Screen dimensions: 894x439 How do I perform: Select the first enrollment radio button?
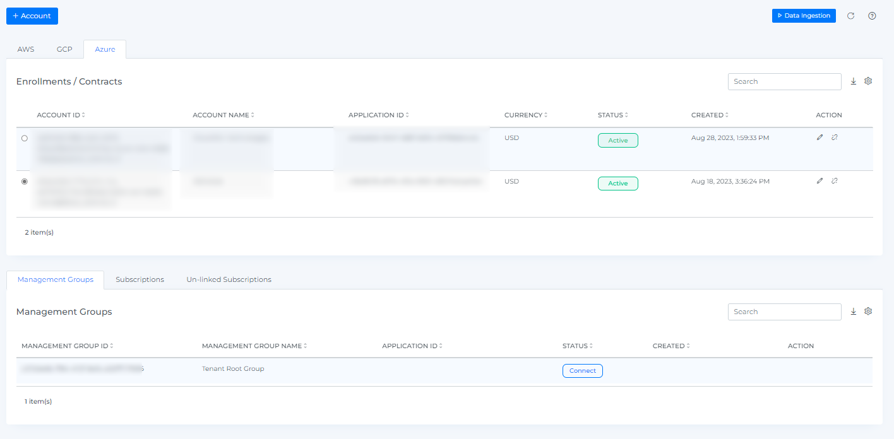click(25, 138)
